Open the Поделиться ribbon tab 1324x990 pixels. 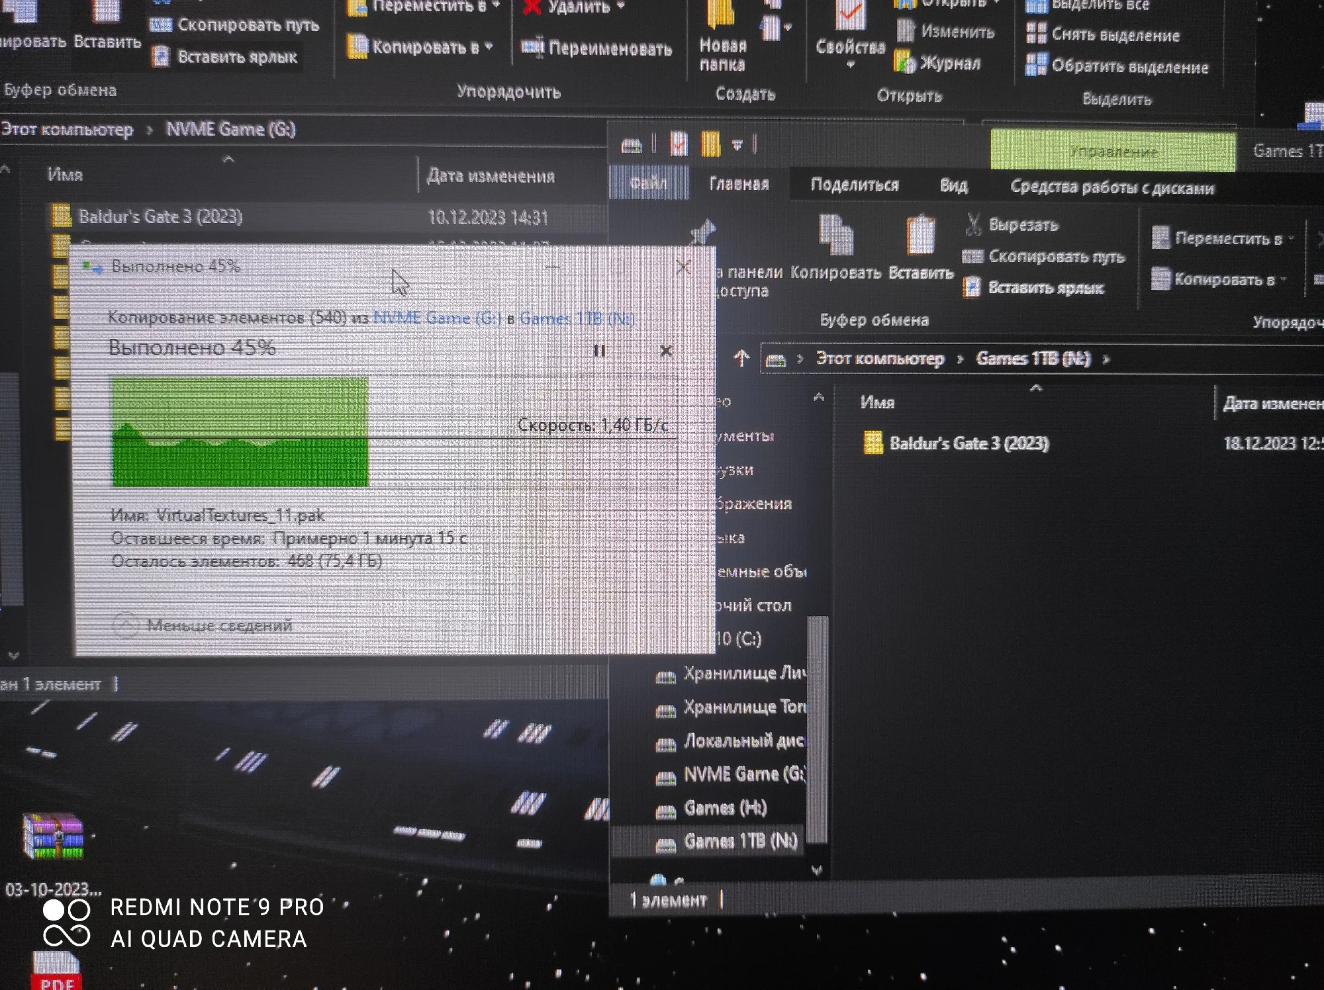[x=854, y=185]
